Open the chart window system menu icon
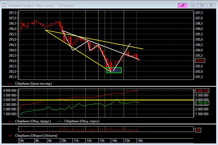Viewport: 218px width, 145px height. point(4,5)
